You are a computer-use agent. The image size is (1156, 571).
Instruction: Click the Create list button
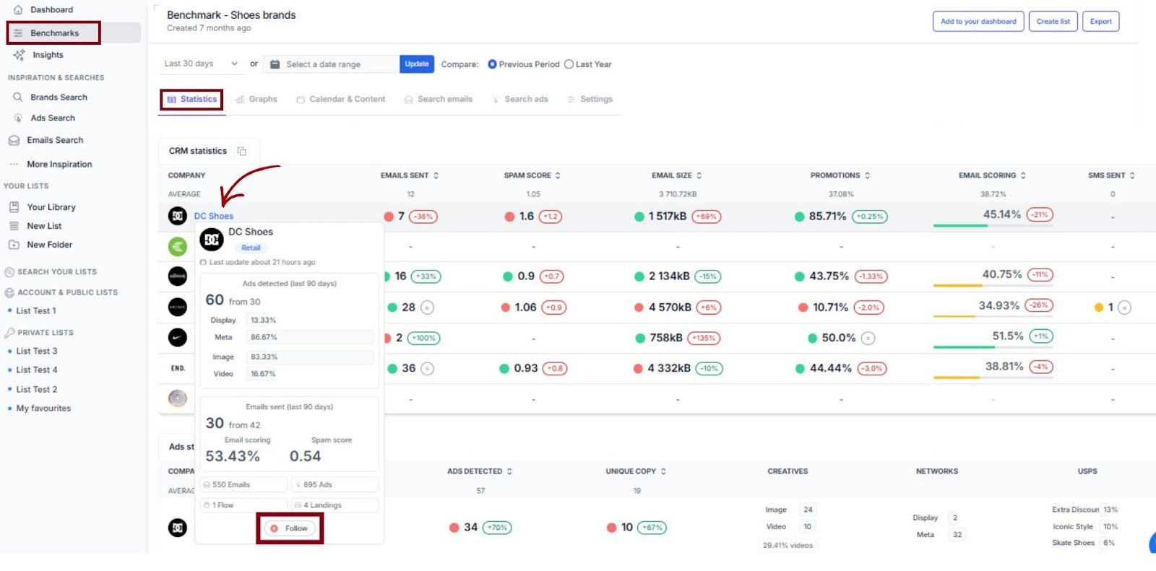click(1053, 22)
